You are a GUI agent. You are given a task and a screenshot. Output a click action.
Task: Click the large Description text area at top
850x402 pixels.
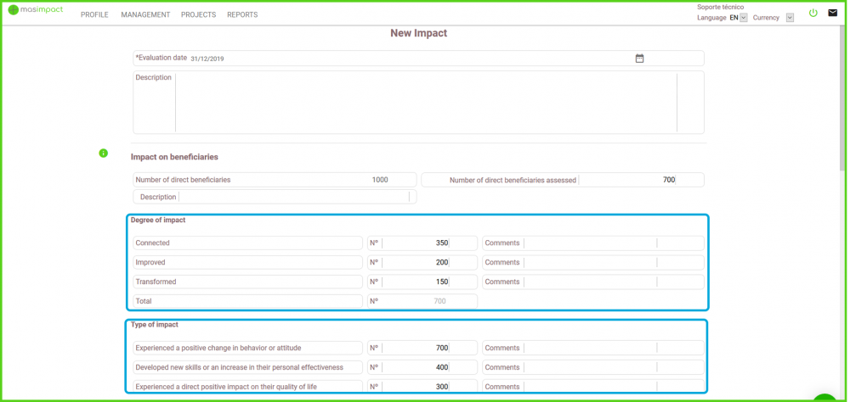425,103
